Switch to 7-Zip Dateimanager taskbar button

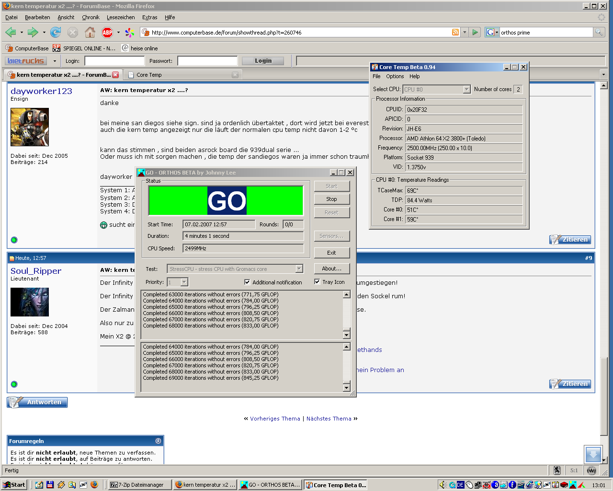140,485
